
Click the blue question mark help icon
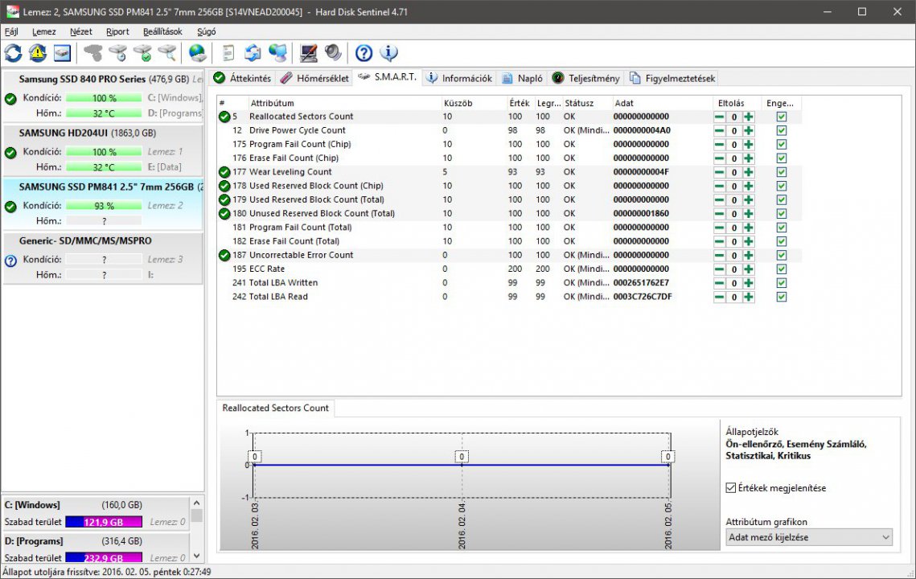pyautogui.click(x=364, y=53)
